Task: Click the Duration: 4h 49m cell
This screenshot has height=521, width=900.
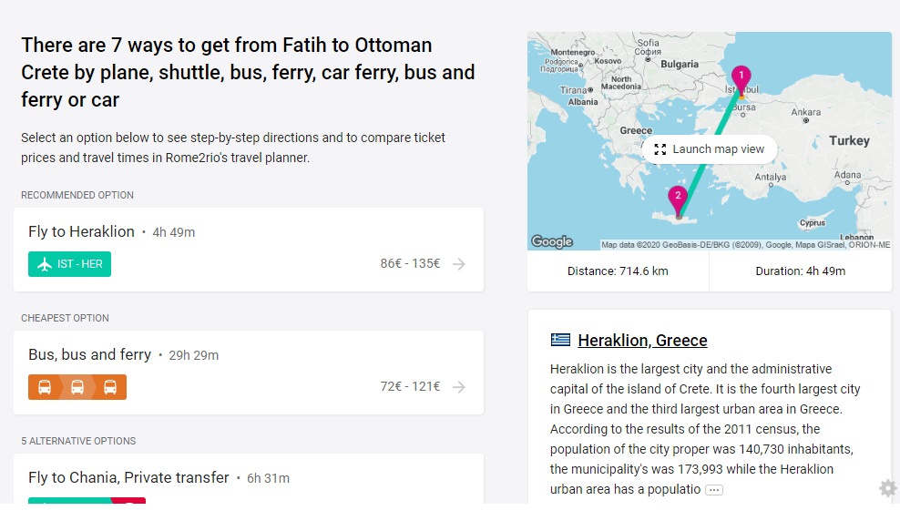Action: (800, 271)
